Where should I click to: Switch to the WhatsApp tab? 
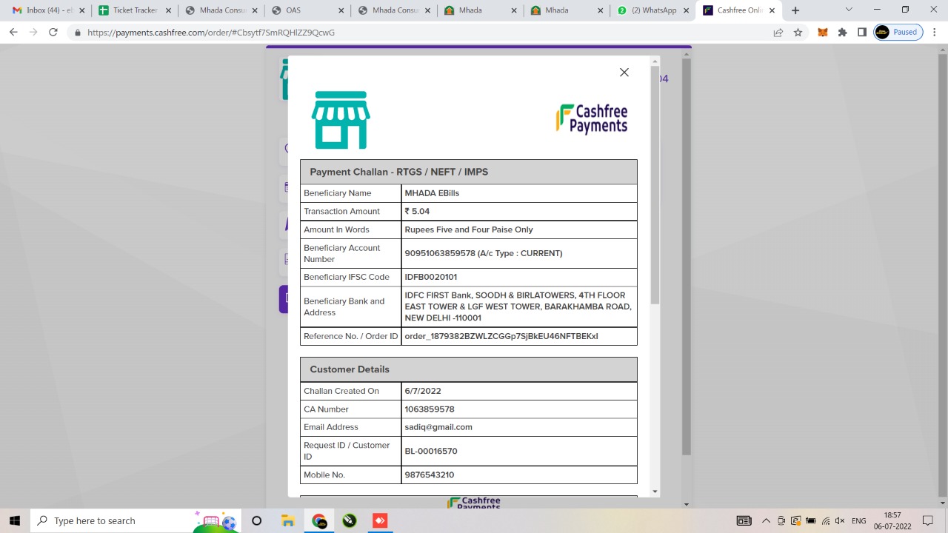point(652,10)
